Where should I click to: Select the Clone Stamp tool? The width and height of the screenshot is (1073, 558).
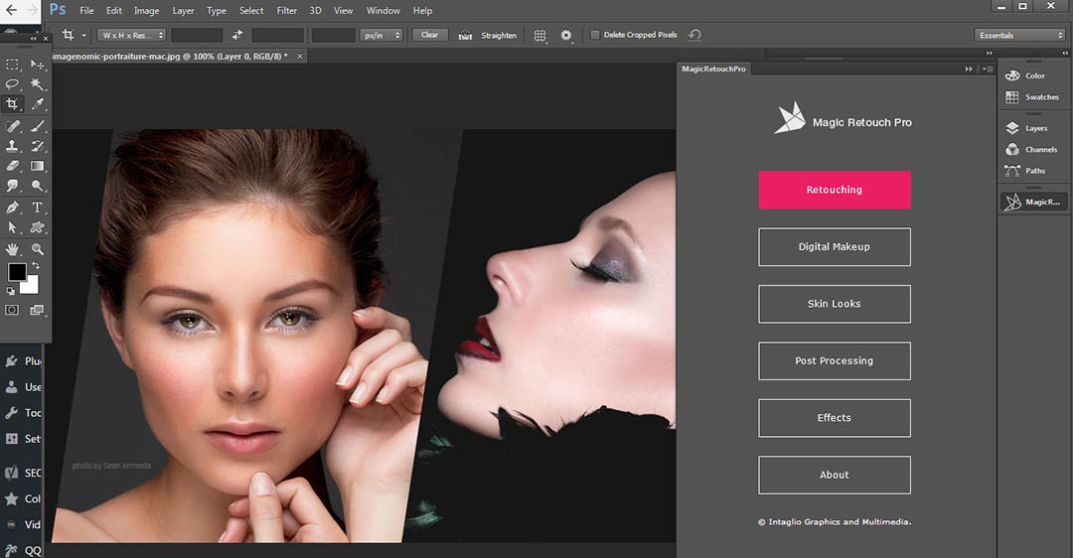[x=12, y=146]
